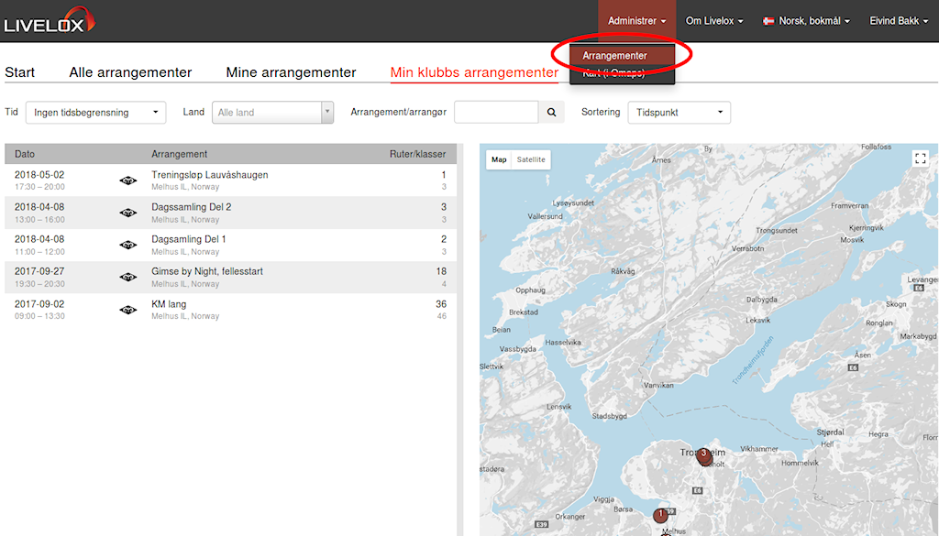
Task: Switch map to Map view
Action: (499, 159)
